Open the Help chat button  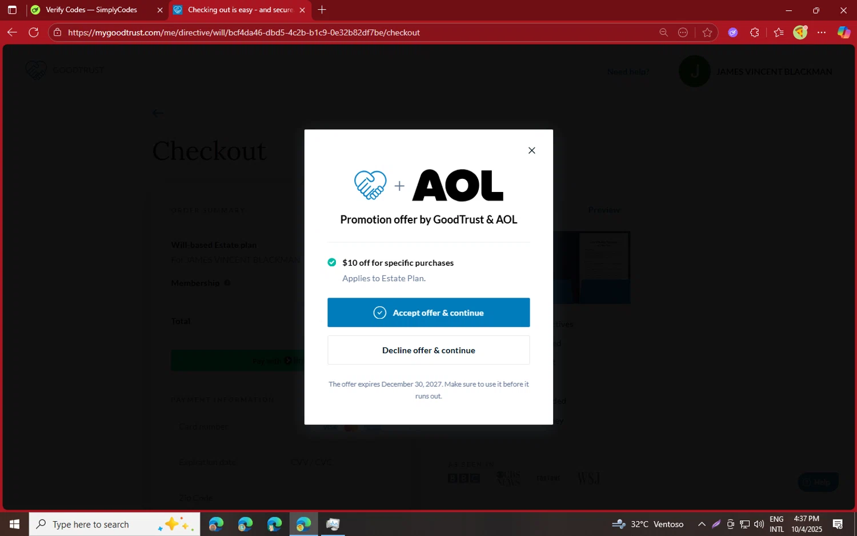pos(818,482)
